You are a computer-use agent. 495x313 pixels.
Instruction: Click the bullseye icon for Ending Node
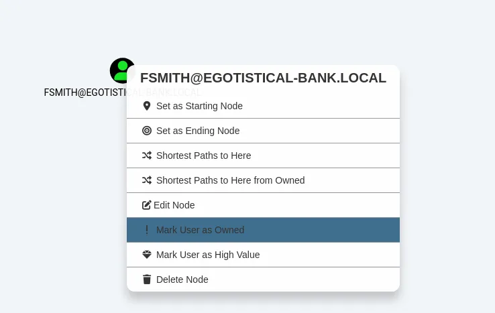tap(147, 131)
